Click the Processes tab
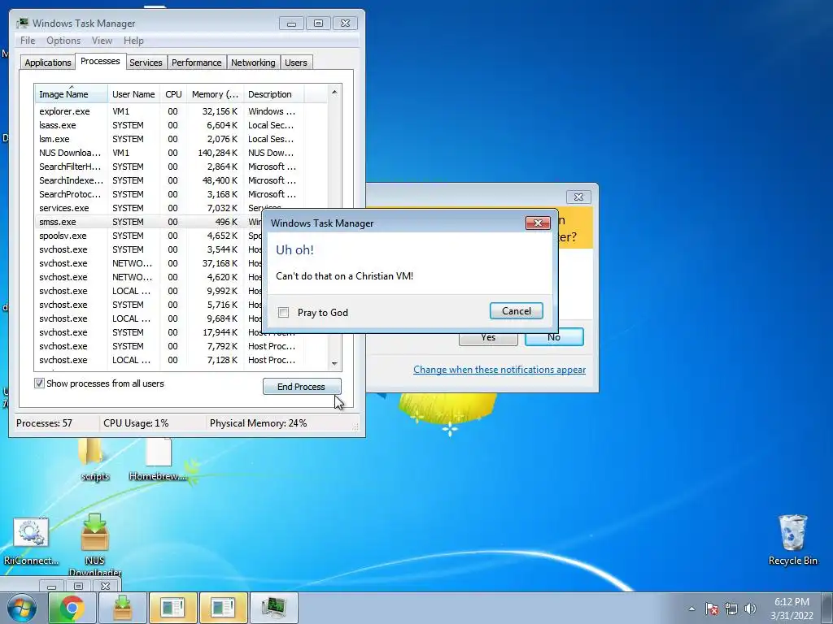This screenshot has width=833, height=624. tap(100, 61)
